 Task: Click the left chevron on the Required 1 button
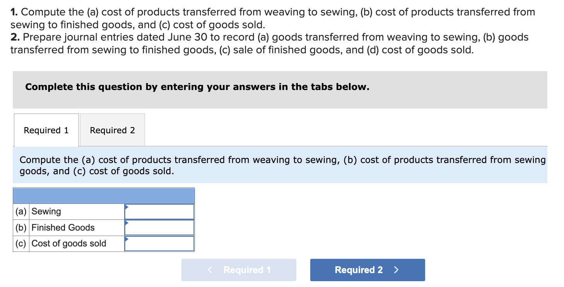pos(209,270)
